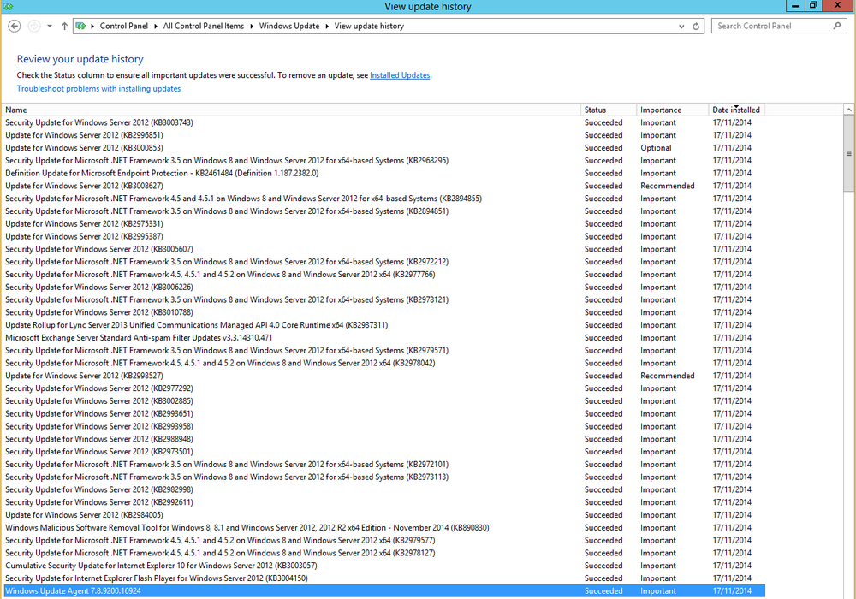Viewport: 856px width, 599px height.
Task: Select Update for Windows Server 2012 (KB2984005)
Action: tap(384, 515)
